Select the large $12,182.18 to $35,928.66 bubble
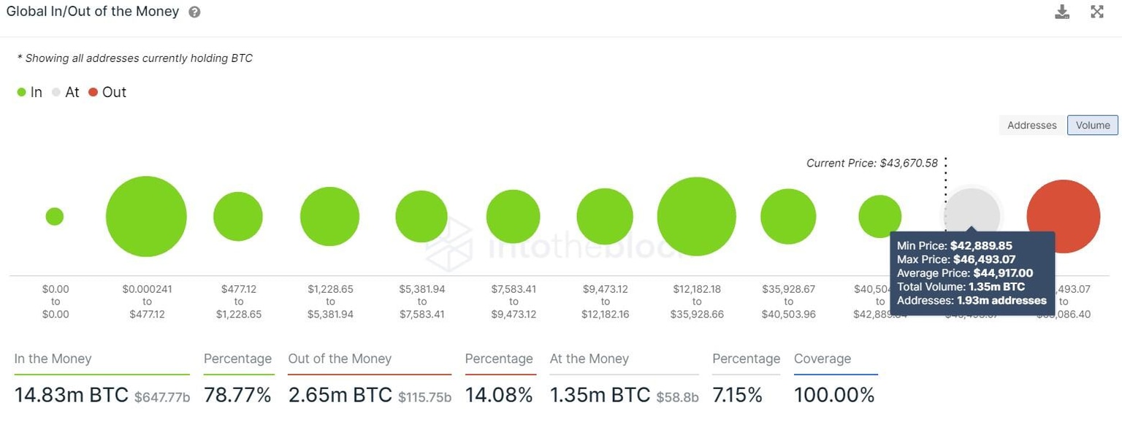The width and height of the screenshot is (1122, 430). pos(696,216)
